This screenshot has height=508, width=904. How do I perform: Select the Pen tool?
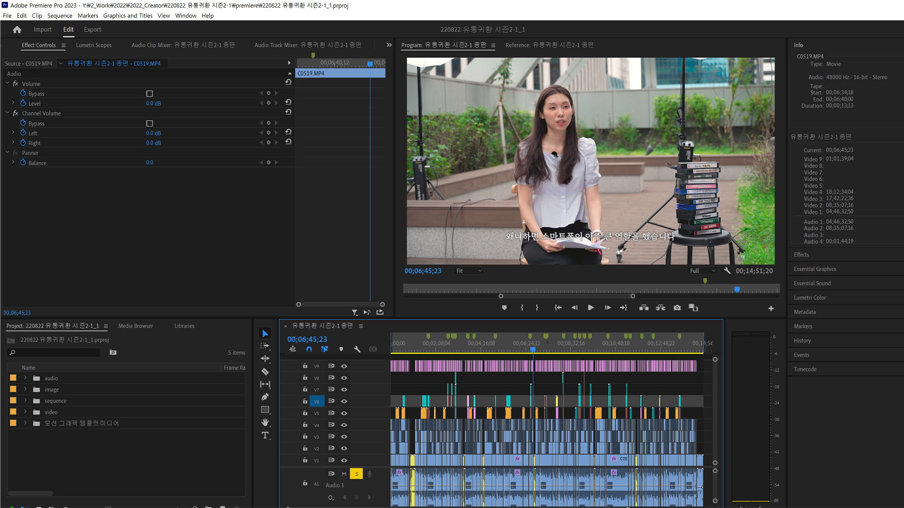tap(265, 397)
